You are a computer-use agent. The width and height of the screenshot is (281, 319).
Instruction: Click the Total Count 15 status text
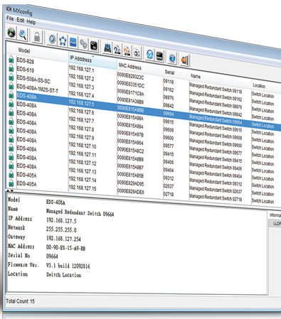pyautogui.click(x=21, y=301)
